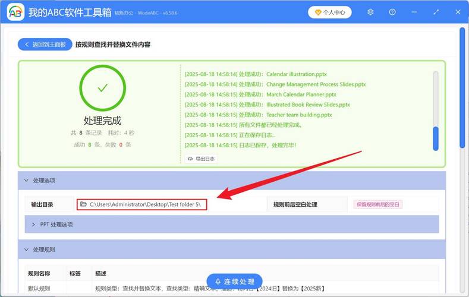469x297 pixels.
Task: Click the 保留规则前后的空白 tag
Action: (378, 204)
